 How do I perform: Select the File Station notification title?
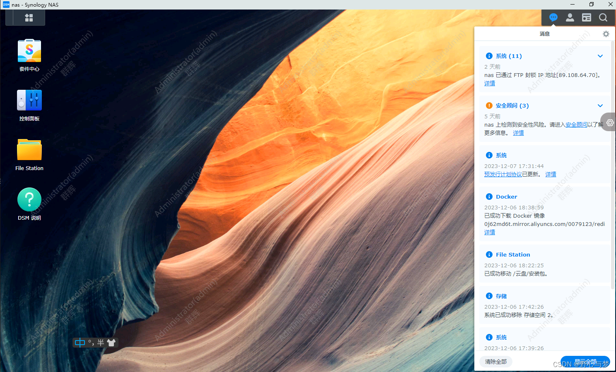point(513,254)
